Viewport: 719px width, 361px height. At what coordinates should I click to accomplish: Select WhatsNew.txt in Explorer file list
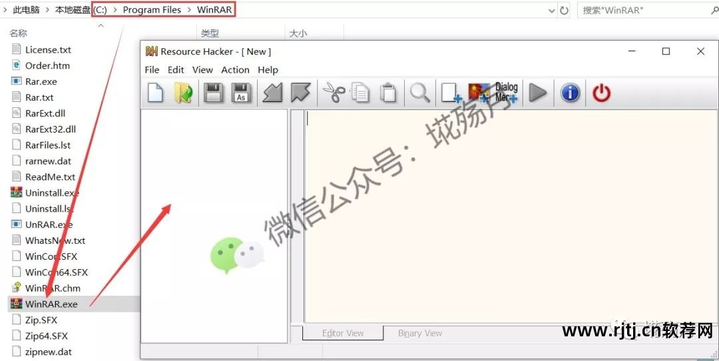[x=55, y=240]
